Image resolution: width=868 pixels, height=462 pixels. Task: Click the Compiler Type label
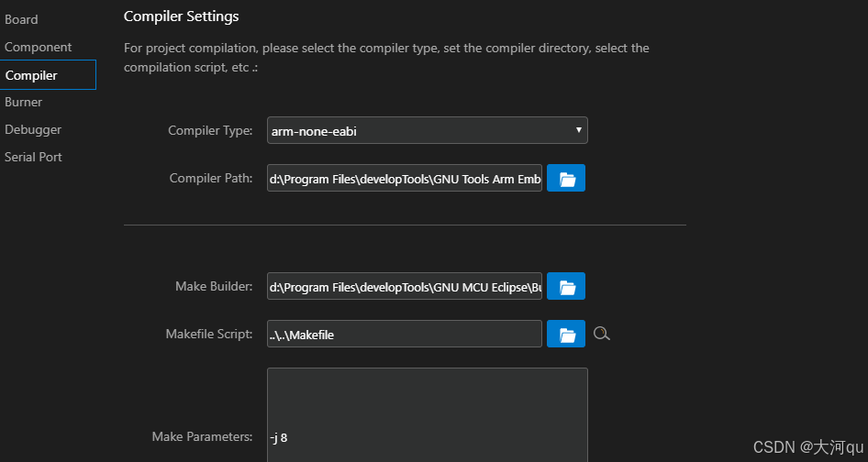210,131
